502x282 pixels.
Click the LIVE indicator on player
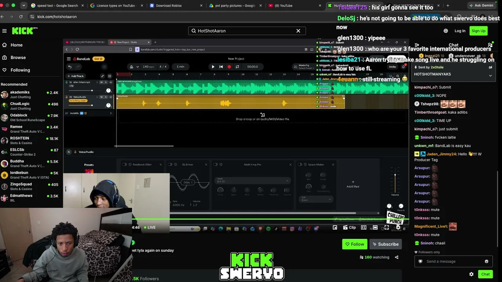click(149, 228)
